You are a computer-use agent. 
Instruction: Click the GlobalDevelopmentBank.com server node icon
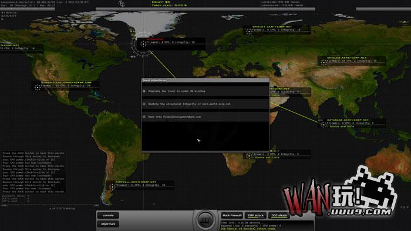click(x=38, y=87)
